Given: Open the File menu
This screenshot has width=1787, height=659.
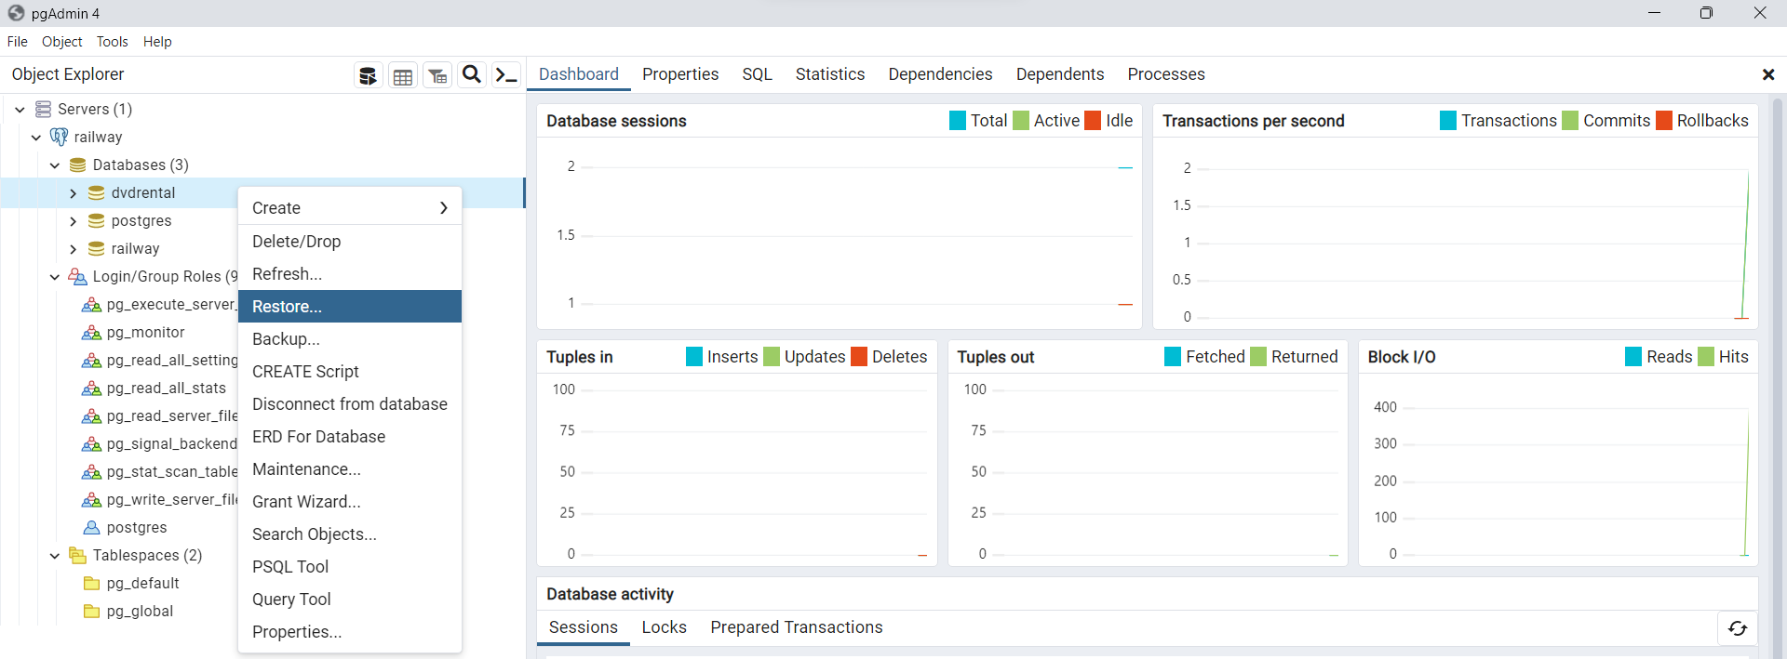Looking at the screenshot, I should click(18, 42).
